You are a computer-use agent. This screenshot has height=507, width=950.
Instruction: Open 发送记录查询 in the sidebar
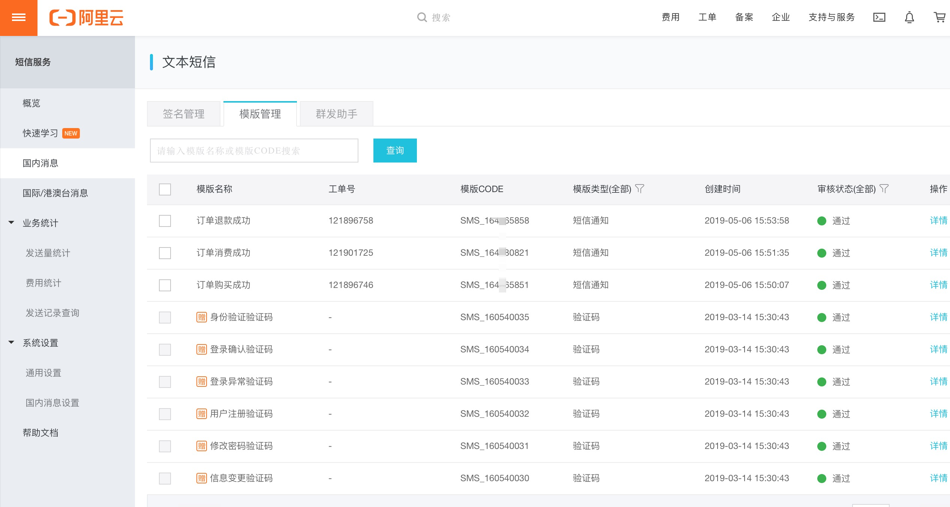pyautogui.click(x=52, y=313)
